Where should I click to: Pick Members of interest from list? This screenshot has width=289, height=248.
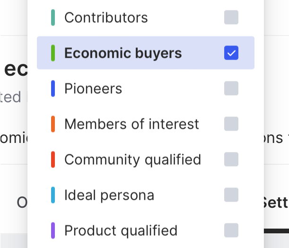click(x=131, y=124)
